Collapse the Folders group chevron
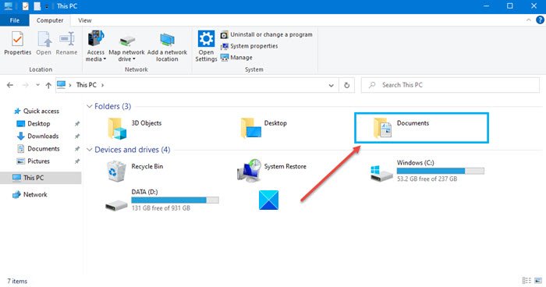 point(90,106)
